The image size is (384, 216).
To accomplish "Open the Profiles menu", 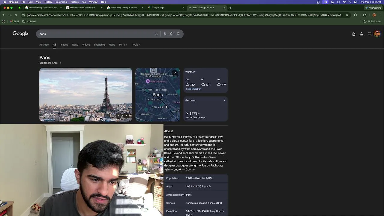I will coord(75,2).
